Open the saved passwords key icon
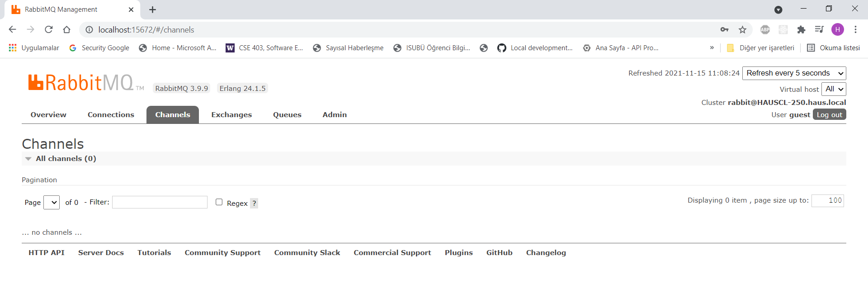Image resolution: width=868 pixels, height=289 pixels. point(724,29)
